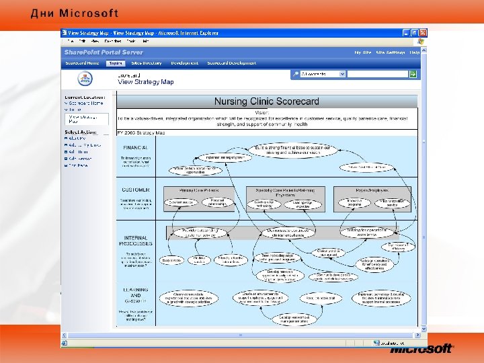Click the Nursing Clinic Scorecard title banner

tap(267, 102)
